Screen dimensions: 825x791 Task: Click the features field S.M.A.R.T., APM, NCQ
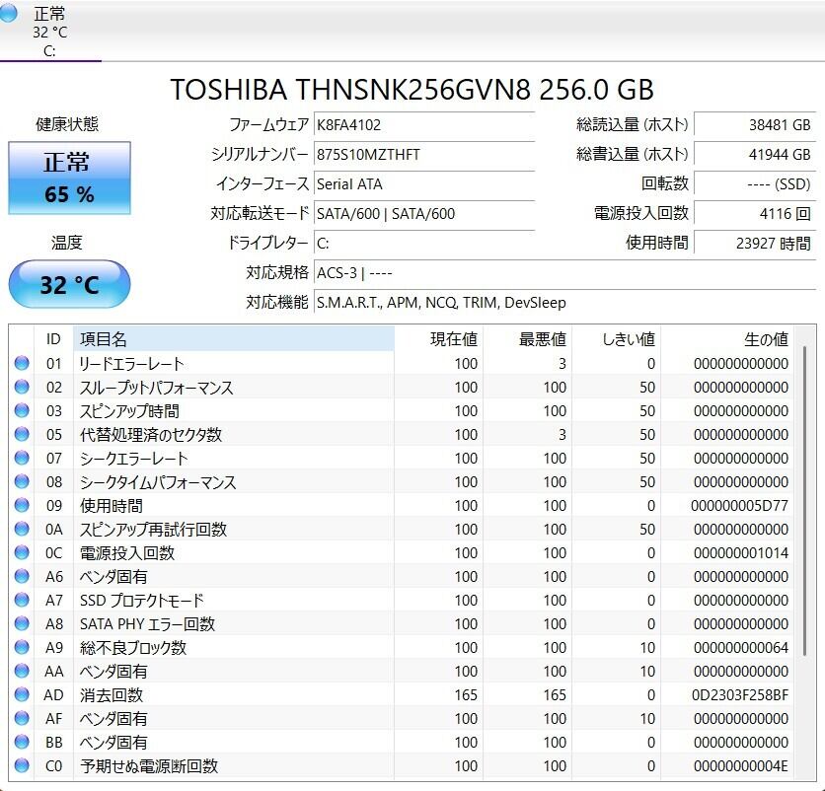[565, 303]
